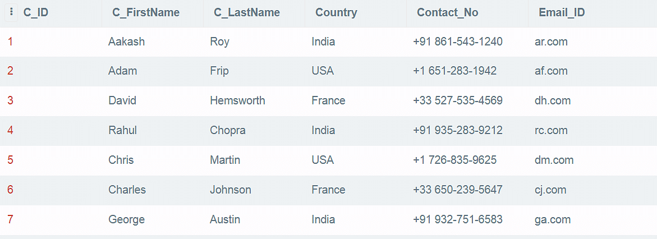Click the Contact_No column header
The width and height of the screenshot is (657, 239).
(448, 12)
